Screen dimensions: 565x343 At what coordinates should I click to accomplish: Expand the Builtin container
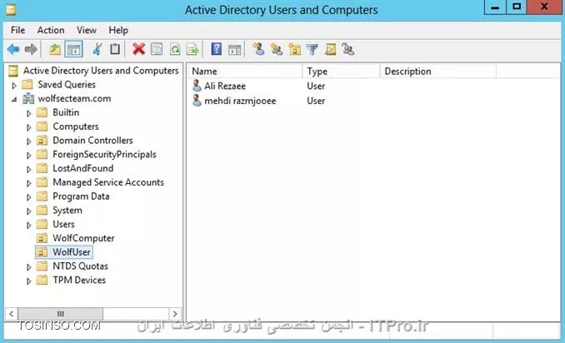[29, 113]
